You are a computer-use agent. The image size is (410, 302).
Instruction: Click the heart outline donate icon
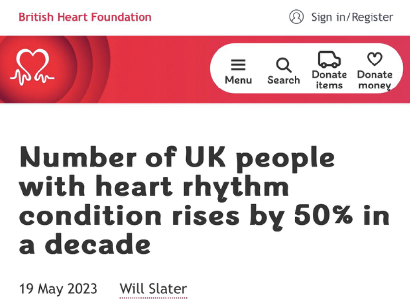pyautogui.click(x=374, y=59)
